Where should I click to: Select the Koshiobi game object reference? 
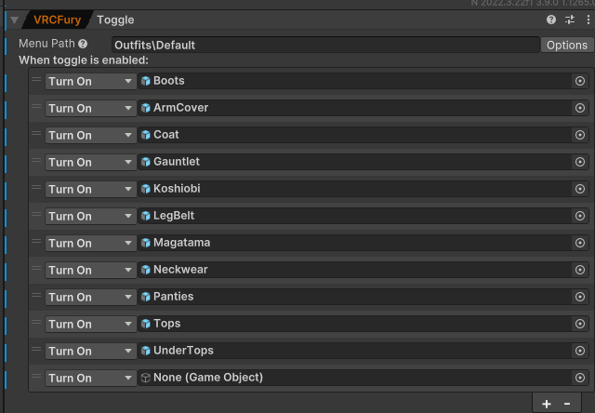(355, 189)
